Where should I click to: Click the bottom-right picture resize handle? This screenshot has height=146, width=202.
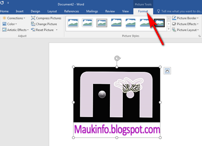(160, 138)
